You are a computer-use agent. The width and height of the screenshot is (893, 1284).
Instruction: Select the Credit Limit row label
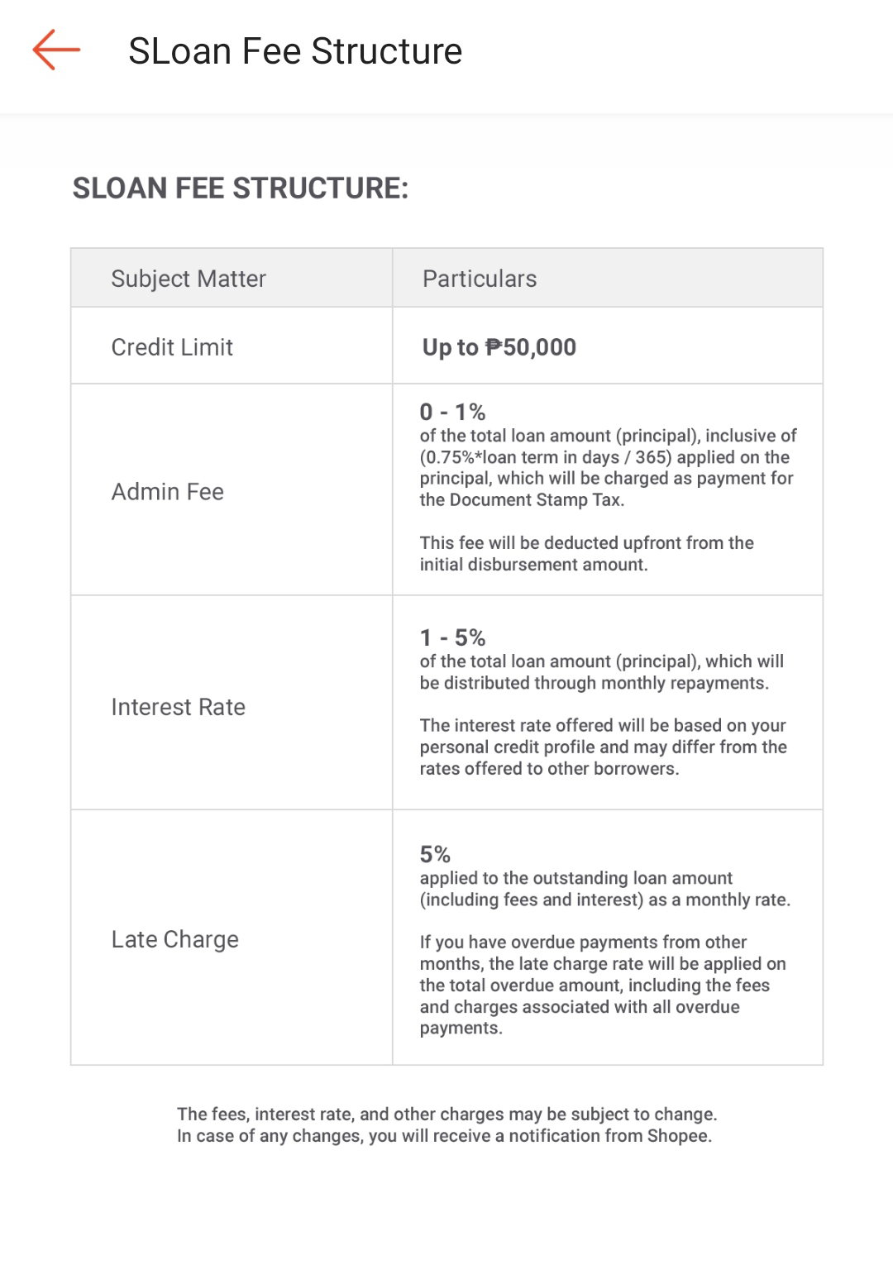(172, 347)
